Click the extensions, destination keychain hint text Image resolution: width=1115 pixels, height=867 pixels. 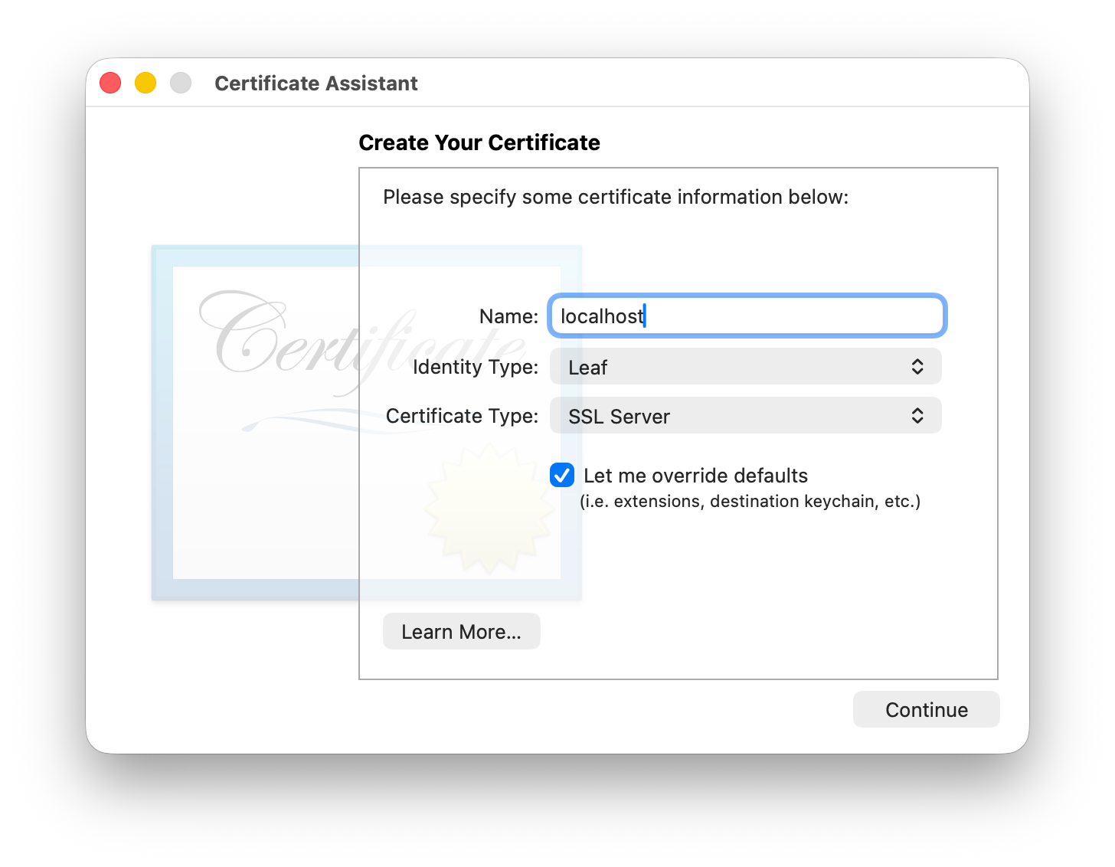[x=750, y=502]
